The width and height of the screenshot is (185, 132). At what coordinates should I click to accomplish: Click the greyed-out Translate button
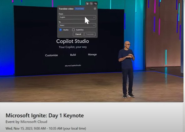pos(90,34)
